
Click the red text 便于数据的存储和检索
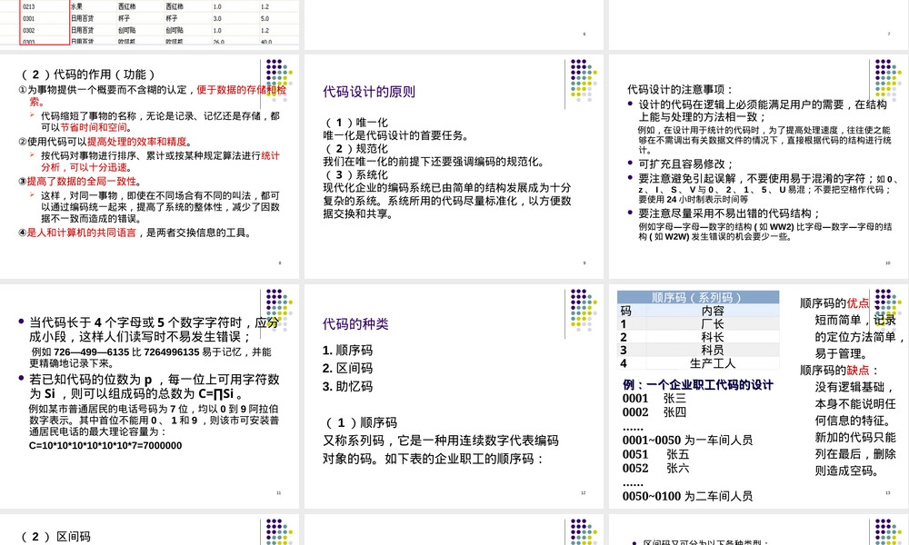coord(241,90)
